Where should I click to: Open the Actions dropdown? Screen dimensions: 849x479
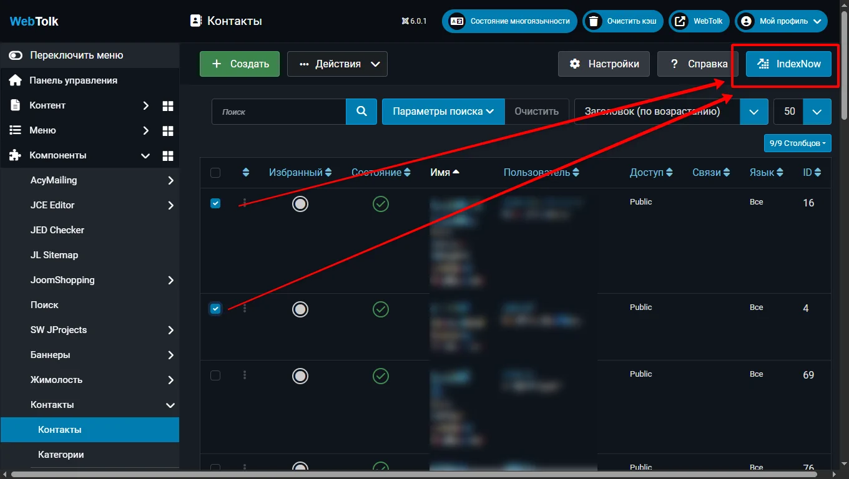(337, 64)
